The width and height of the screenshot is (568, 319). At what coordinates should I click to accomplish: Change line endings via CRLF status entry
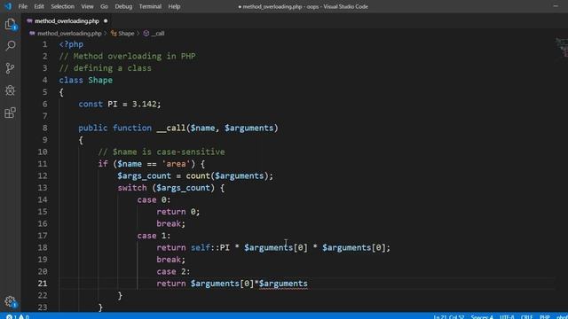click(x=526, y=316)
